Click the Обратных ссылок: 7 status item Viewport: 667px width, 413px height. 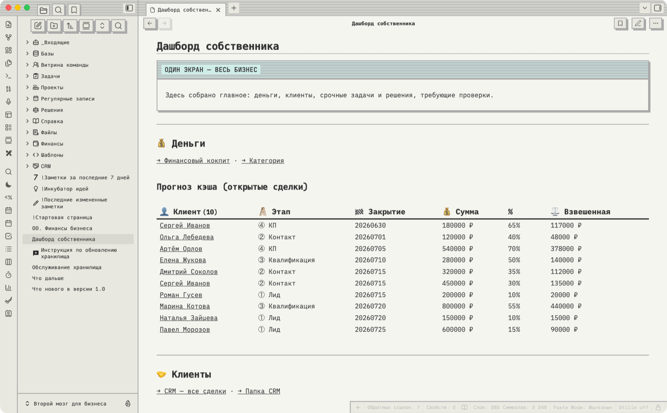[x=394, y=408]
